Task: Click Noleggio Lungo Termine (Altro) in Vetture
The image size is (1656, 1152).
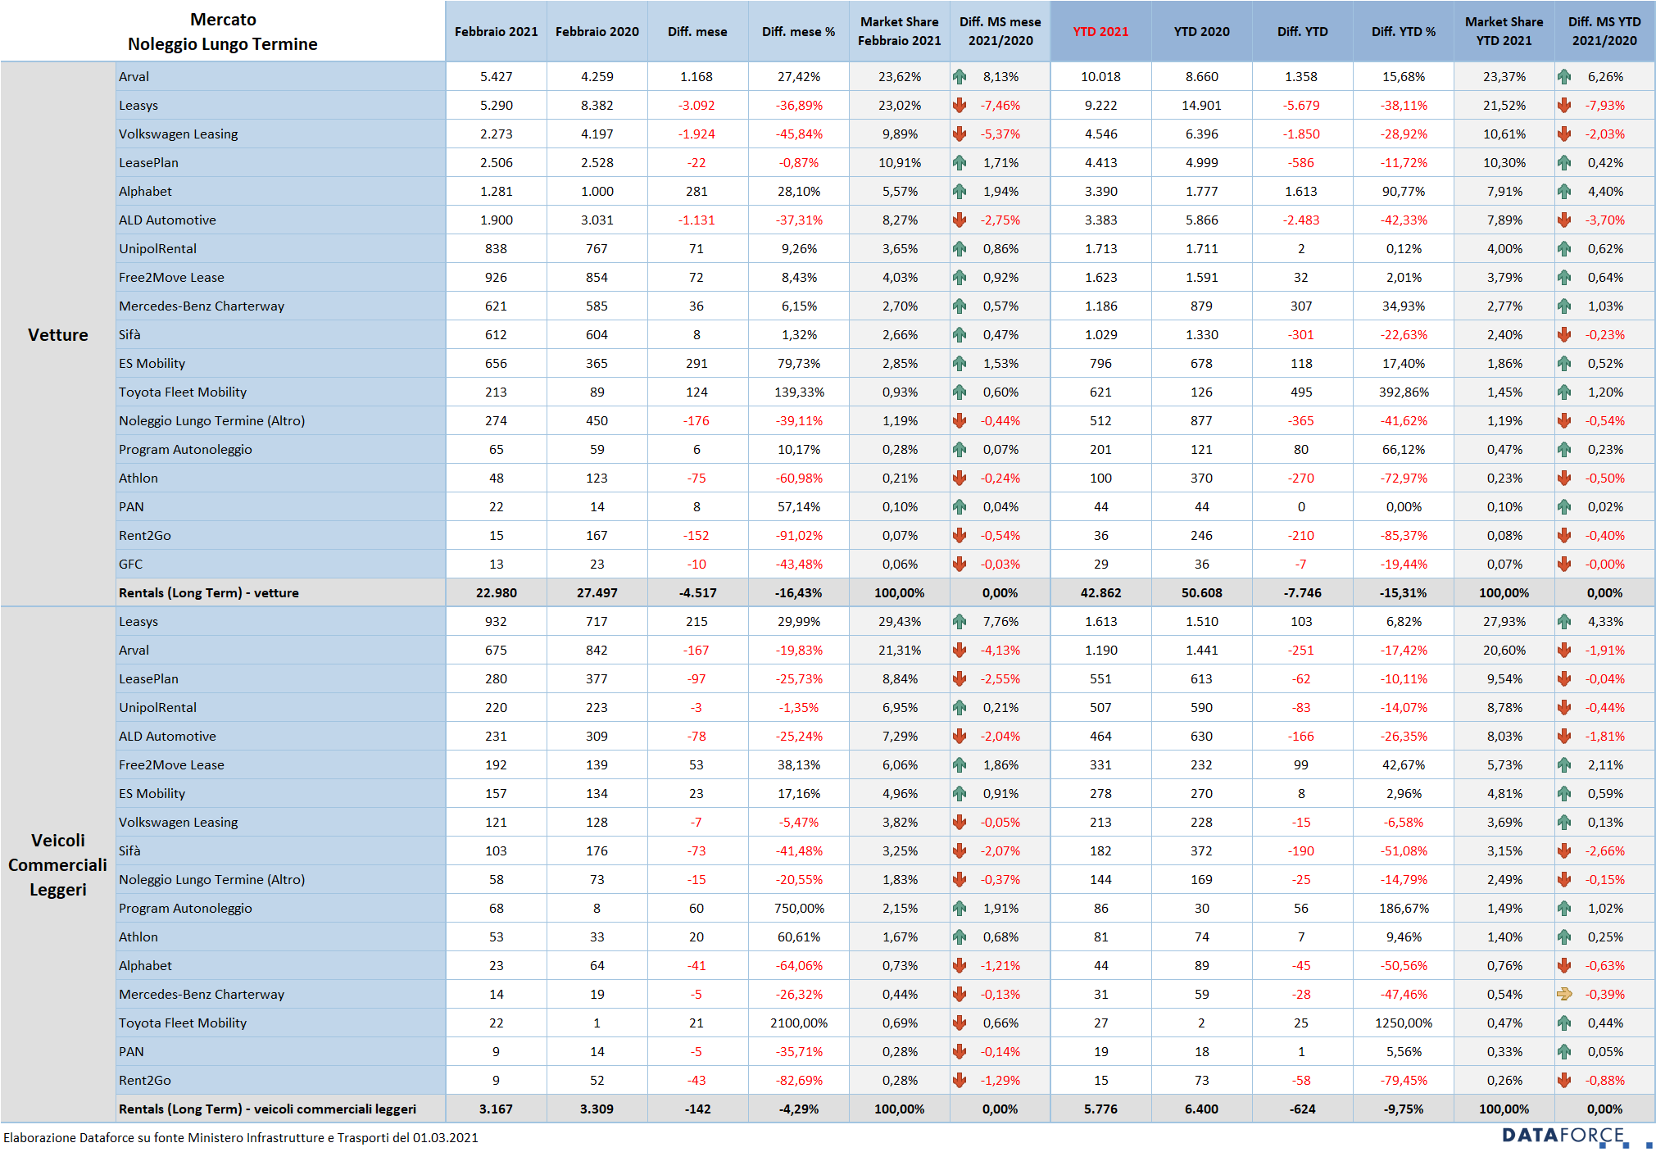Action: [211, 420]
